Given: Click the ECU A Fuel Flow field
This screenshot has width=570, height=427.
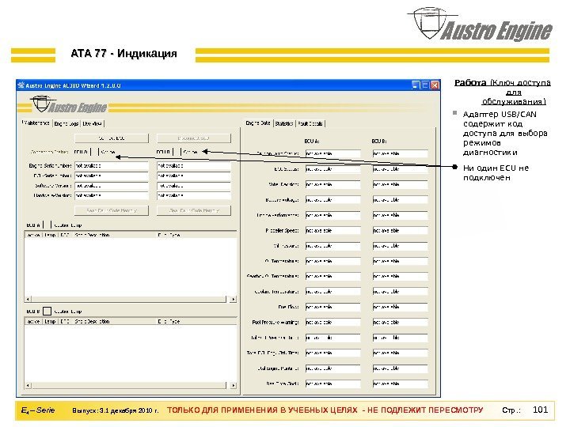Looking at the screenshot, I should click(x=332, y=307).
